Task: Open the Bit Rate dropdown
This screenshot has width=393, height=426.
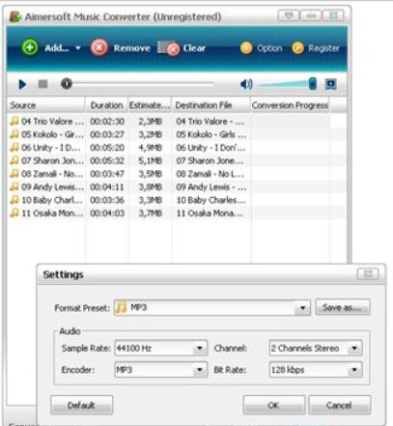Action: click(x=354, y=370)
